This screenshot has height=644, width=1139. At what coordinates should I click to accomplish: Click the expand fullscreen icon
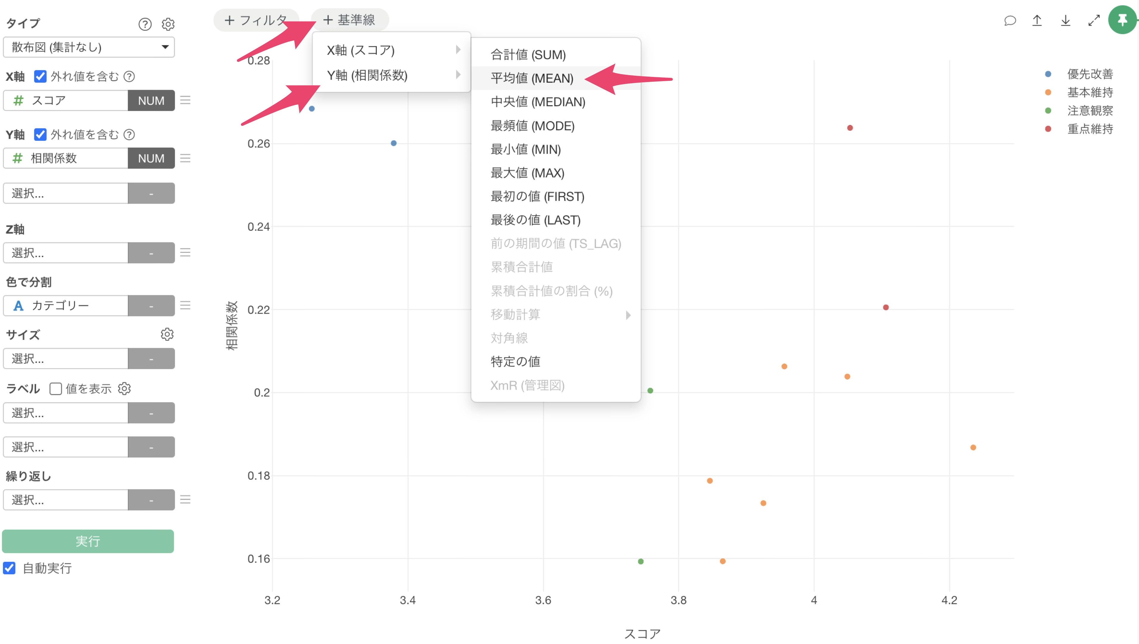click(1093, 21)
